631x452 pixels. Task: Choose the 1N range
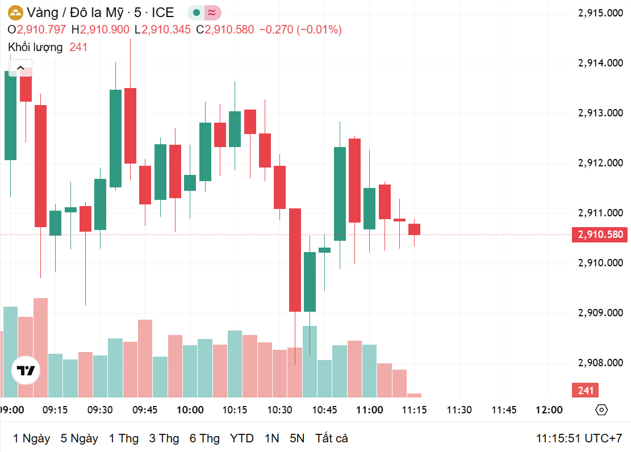(272, 438)
